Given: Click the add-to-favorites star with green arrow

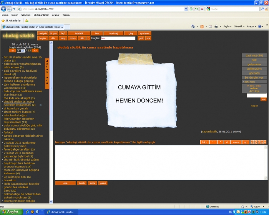Looking at the screenshot, I should coord(27,21).
